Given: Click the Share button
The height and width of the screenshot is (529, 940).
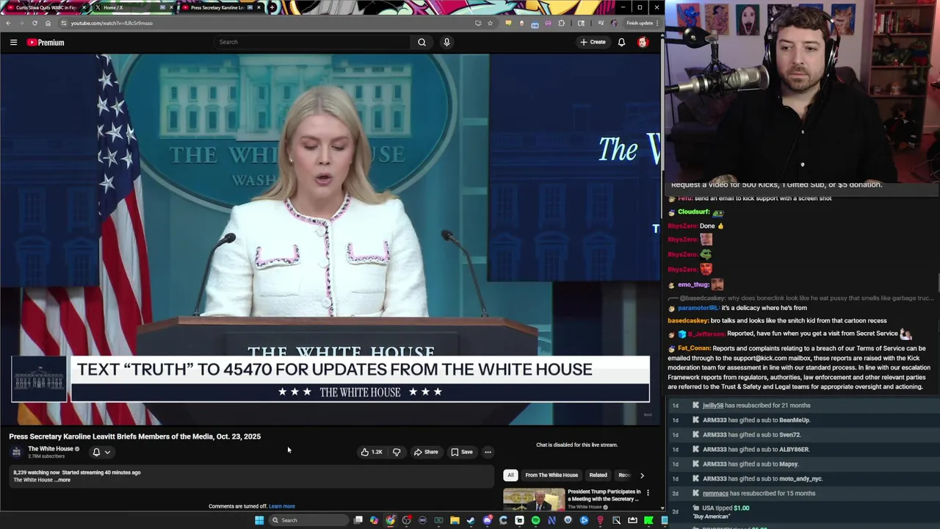Looking at the screenshot, I should tap(426, 452).
